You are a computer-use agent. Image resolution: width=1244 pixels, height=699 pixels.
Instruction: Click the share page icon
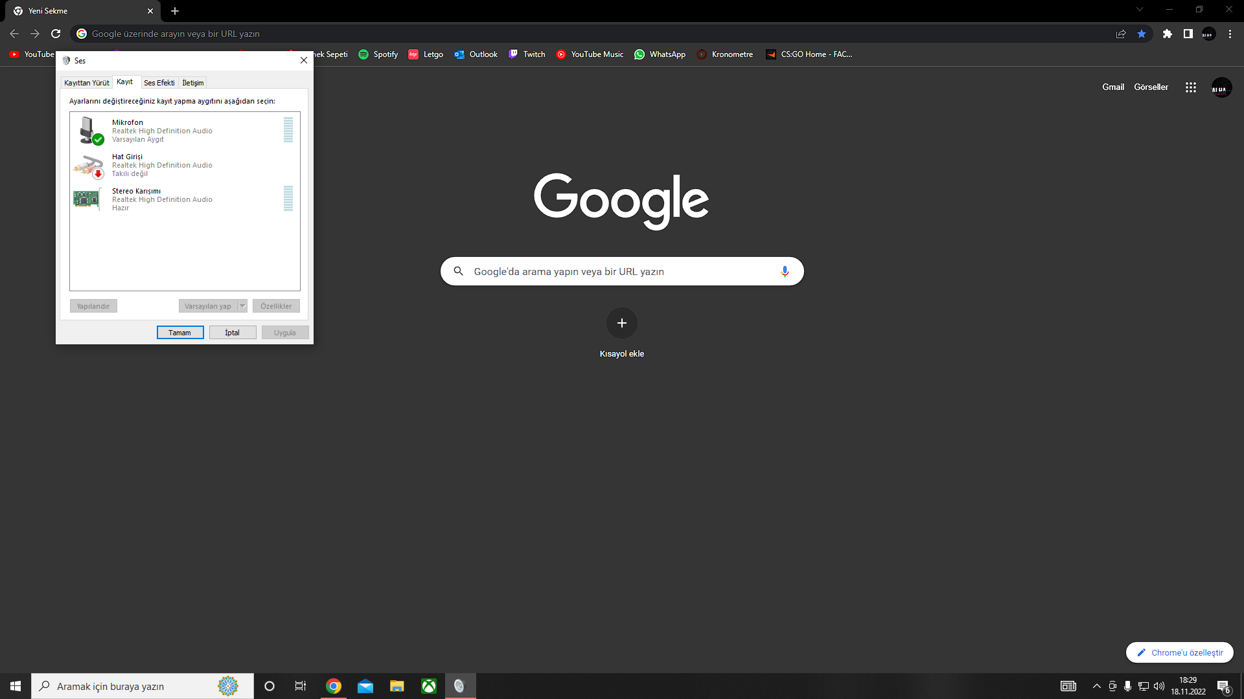pos(1121,34)
